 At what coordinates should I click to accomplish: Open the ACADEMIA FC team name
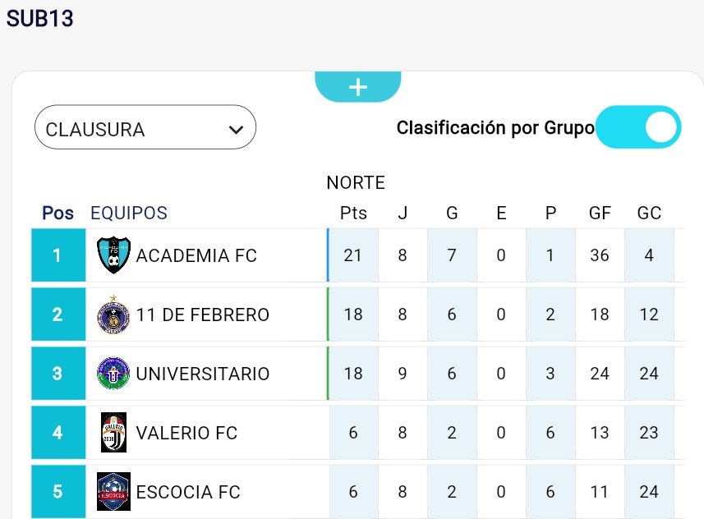pos(196,256)
